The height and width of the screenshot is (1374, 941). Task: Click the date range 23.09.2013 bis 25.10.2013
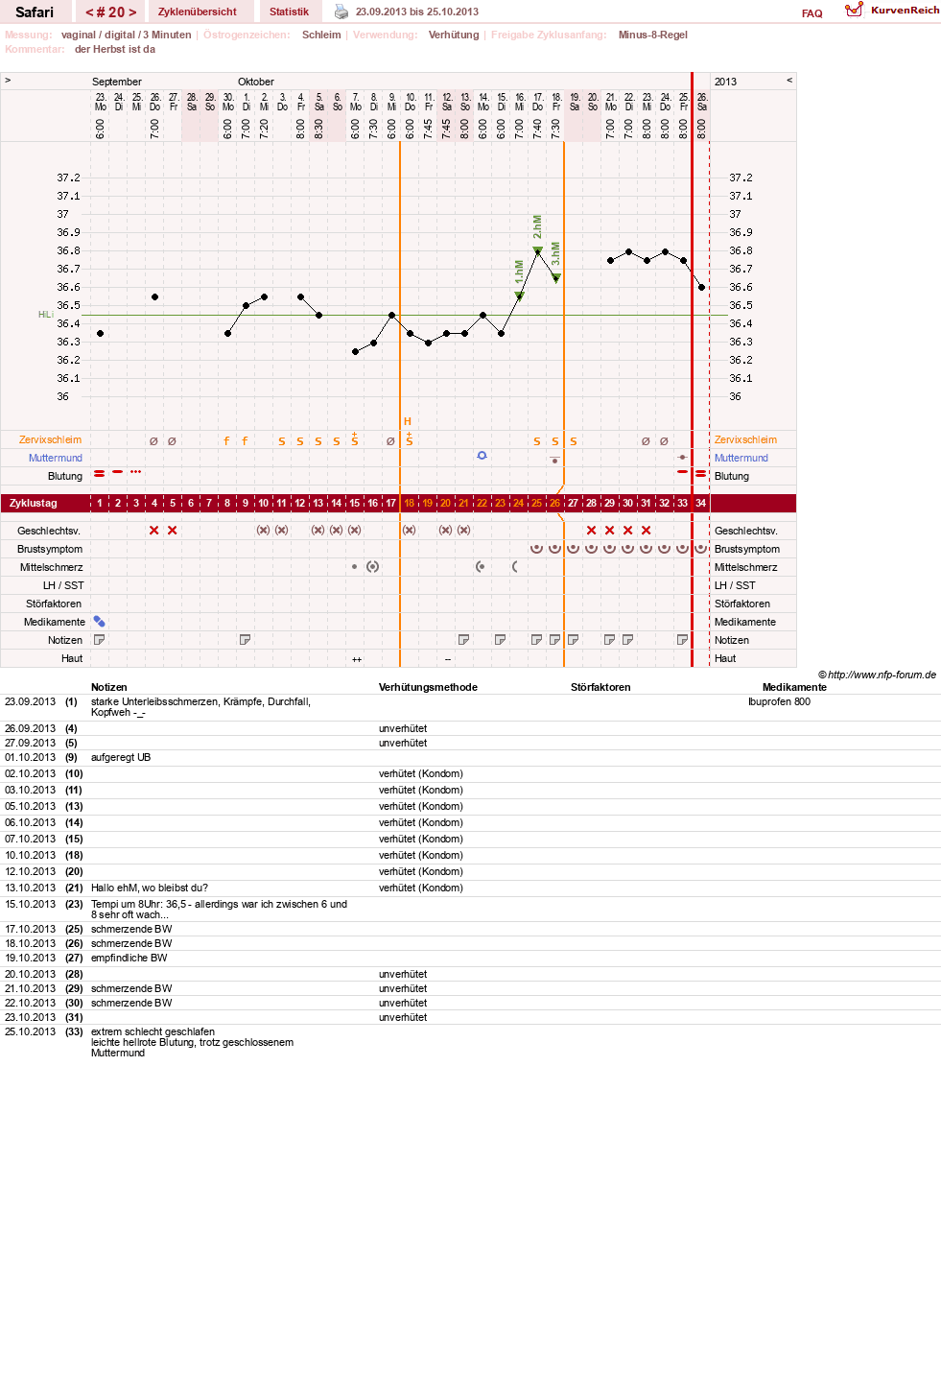point(417,12)
